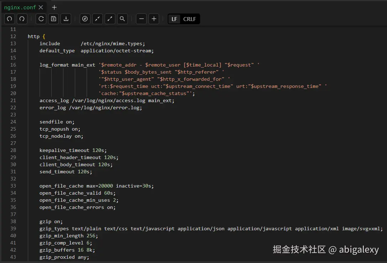Click the opening brace after http
The width and height of the screenshot is (387, 263).
[44, 36]
